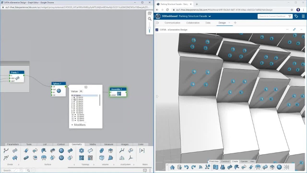Click the bracketed Matrix axis icon
This screenshot has height=173, width=307.
(x=142, y=151)
